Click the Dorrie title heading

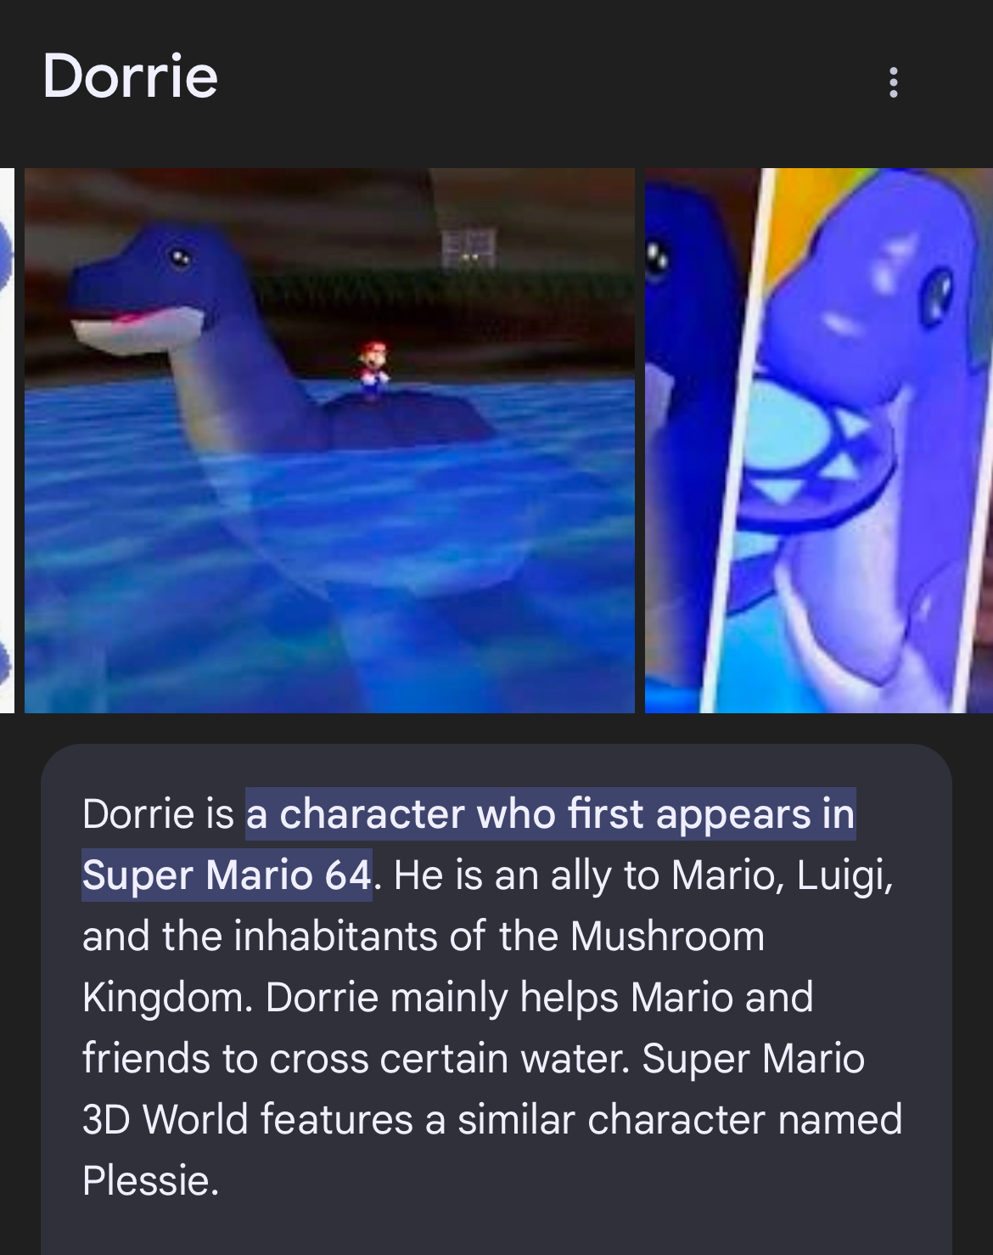[x=131, y=76]
